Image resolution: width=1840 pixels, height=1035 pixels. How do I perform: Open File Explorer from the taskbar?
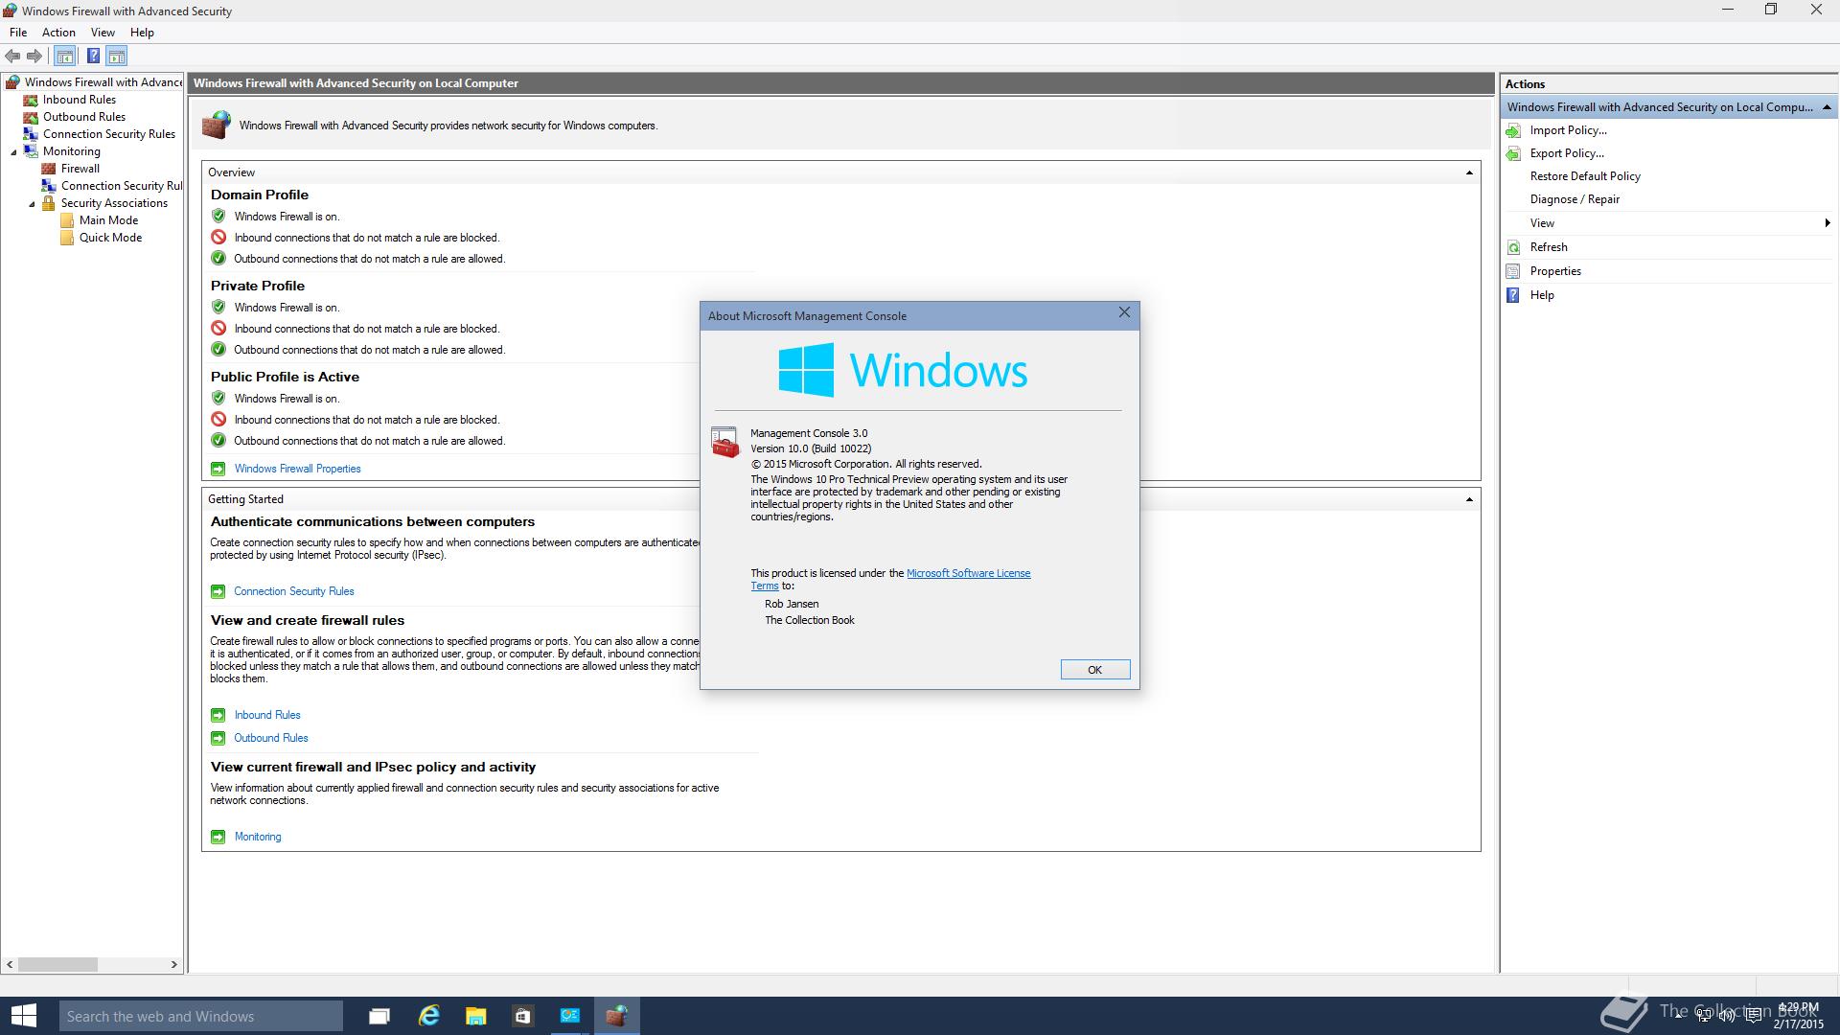475,1016
